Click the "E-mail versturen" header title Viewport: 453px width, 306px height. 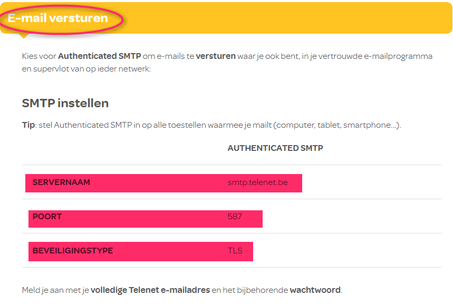[x=58, y=18]
